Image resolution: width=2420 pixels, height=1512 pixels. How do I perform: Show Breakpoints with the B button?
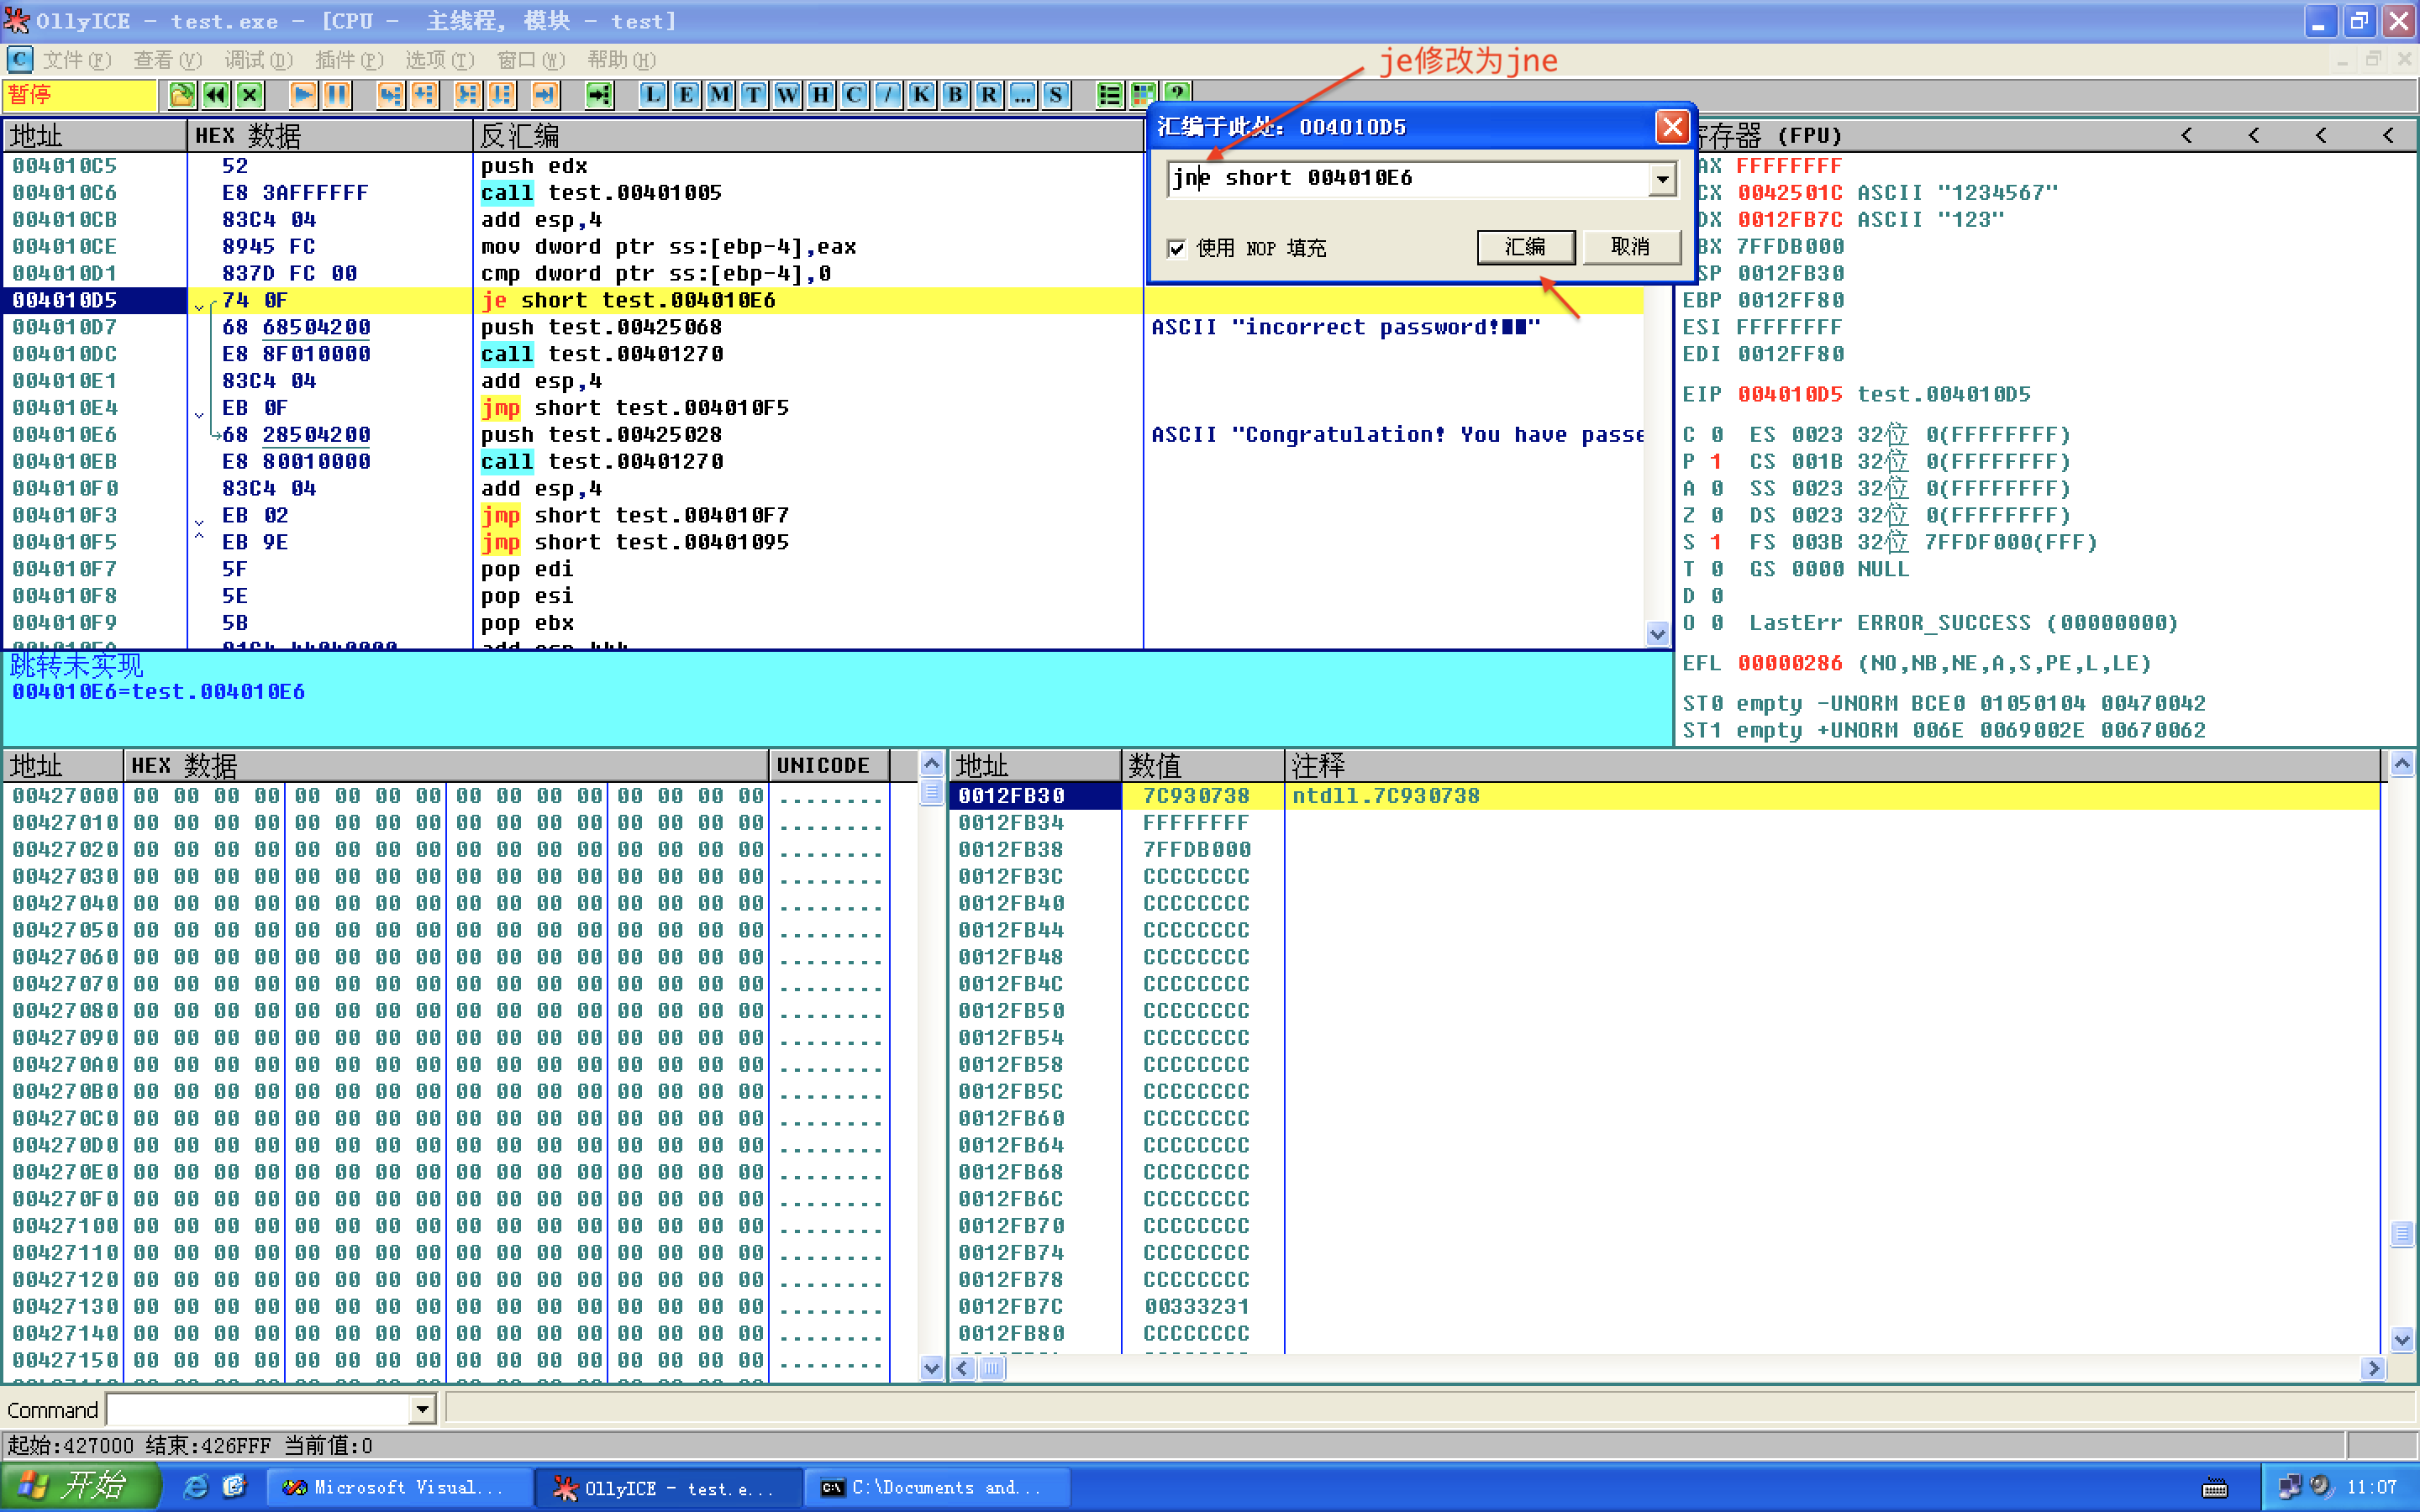pos(955,95)
